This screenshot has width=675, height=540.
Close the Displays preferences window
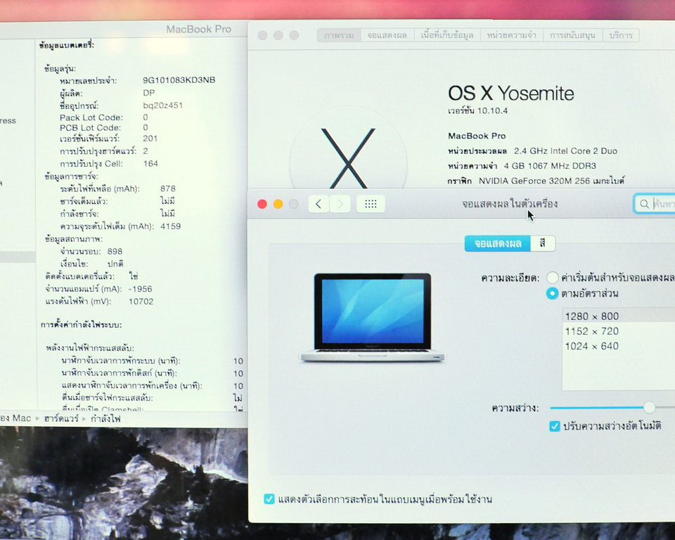pyautogui.click(x=262, y=204)
